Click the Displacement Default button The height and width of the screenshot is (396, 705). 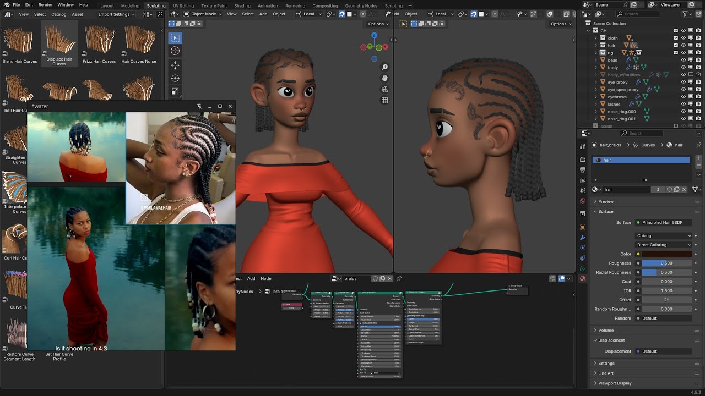pos(664,351)
